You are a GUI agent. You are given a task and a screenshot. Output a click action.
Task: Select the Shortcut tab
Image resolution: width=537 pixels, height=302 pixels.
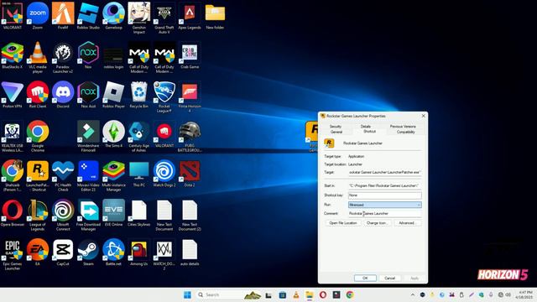click(x=369, y=132)
